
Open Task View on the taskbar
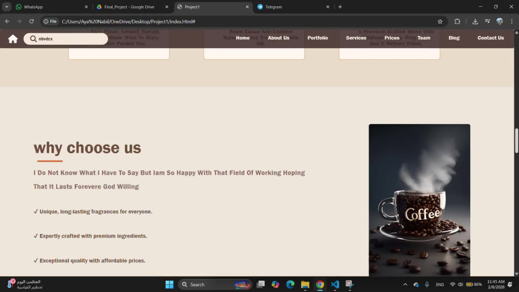tap(261, 284)
